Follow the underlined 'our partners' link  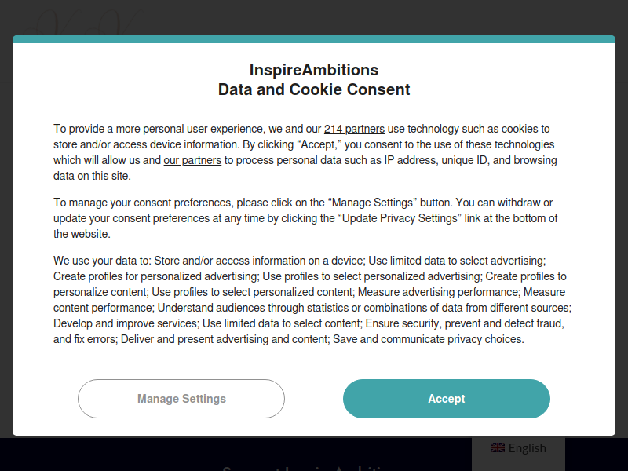(192, 160)
